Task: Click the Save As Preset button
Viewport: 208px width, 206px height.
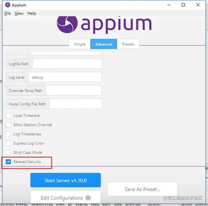Action: point(142,189)
